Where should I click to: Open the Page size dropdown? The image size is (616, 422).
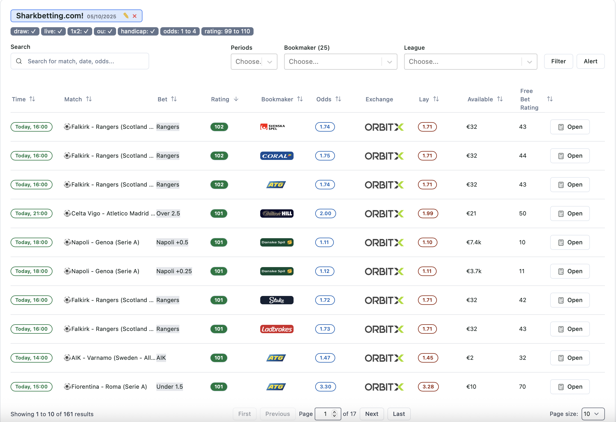tap(593, 414)
